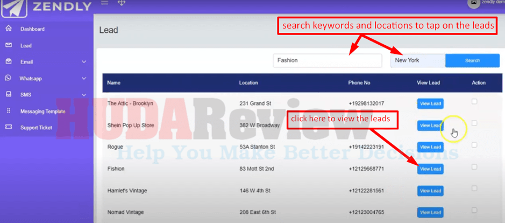505x223 pixels.
Task: Click the name Fishion
Action: [x=116, y=169]
